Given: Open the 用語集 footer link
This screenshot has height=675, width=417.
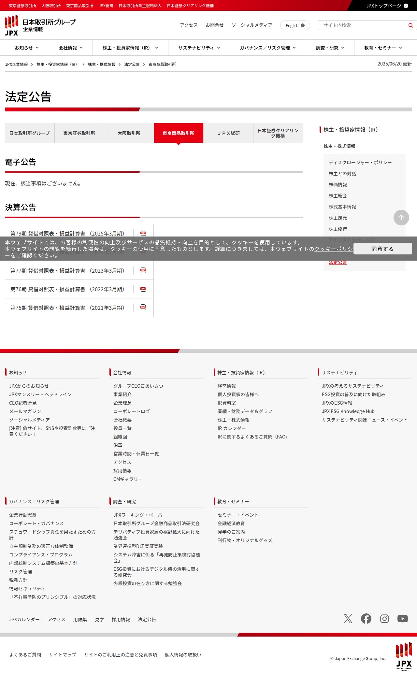Looking at the screenshot, I should pos(80,620).
